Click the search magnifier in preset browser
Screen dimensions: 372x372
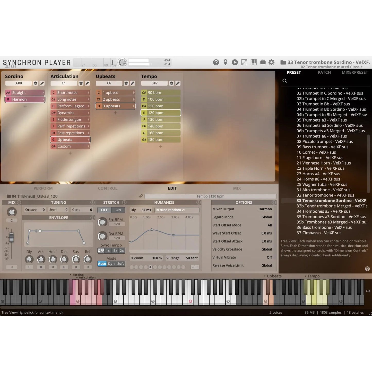[284, 81]
